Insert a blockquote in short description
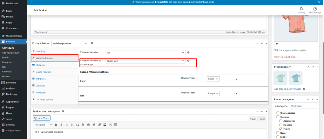Viewport: 324px width, 139px height. pos(77,125)
